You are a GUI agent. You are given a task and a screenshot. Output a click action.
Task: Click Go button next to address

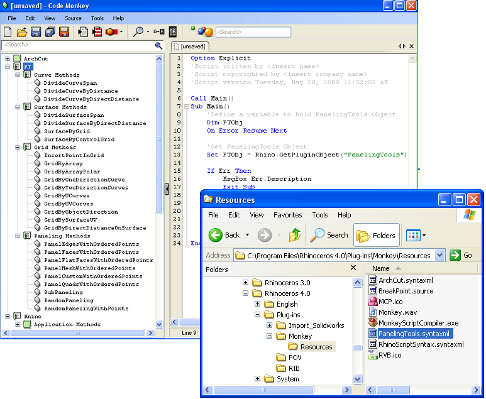point(461,256)
